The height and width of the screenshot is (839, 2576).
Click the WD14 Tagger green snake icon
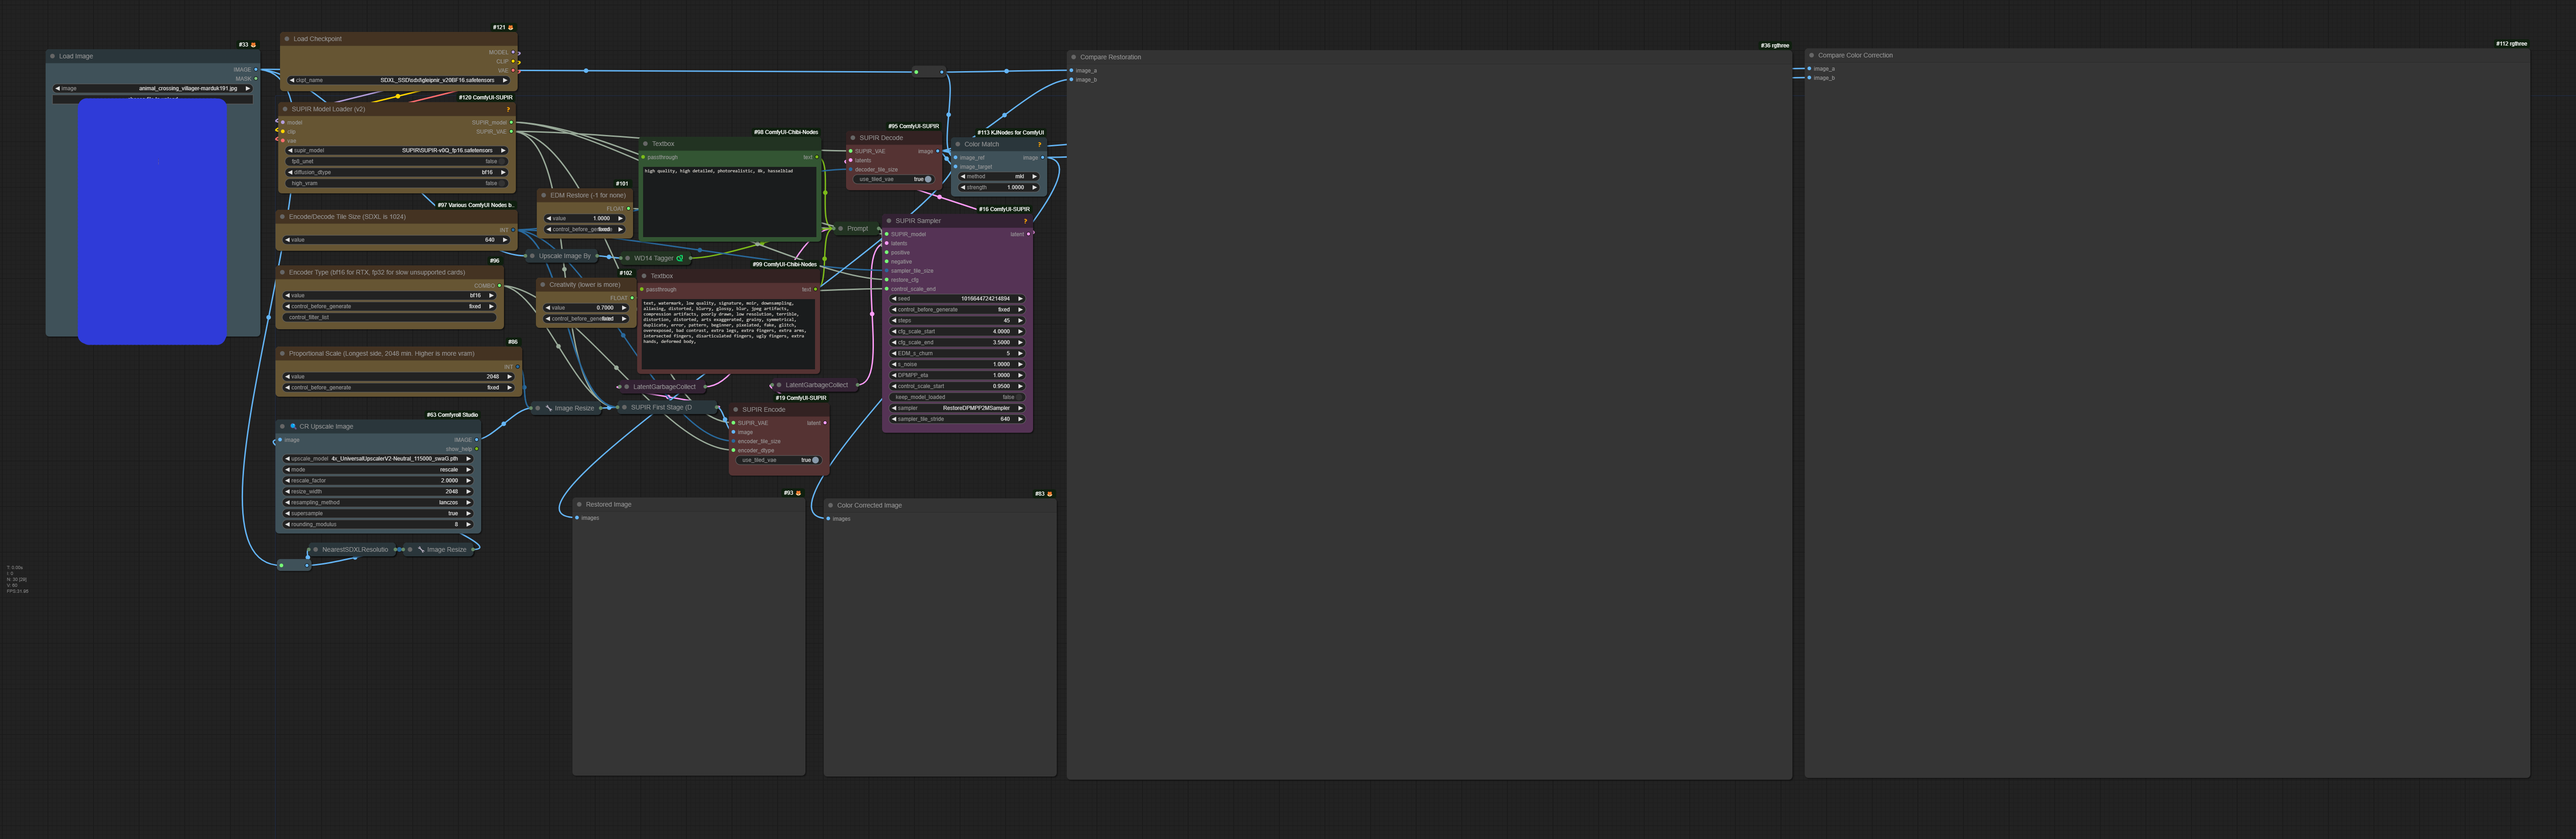[x=680, y=258]
